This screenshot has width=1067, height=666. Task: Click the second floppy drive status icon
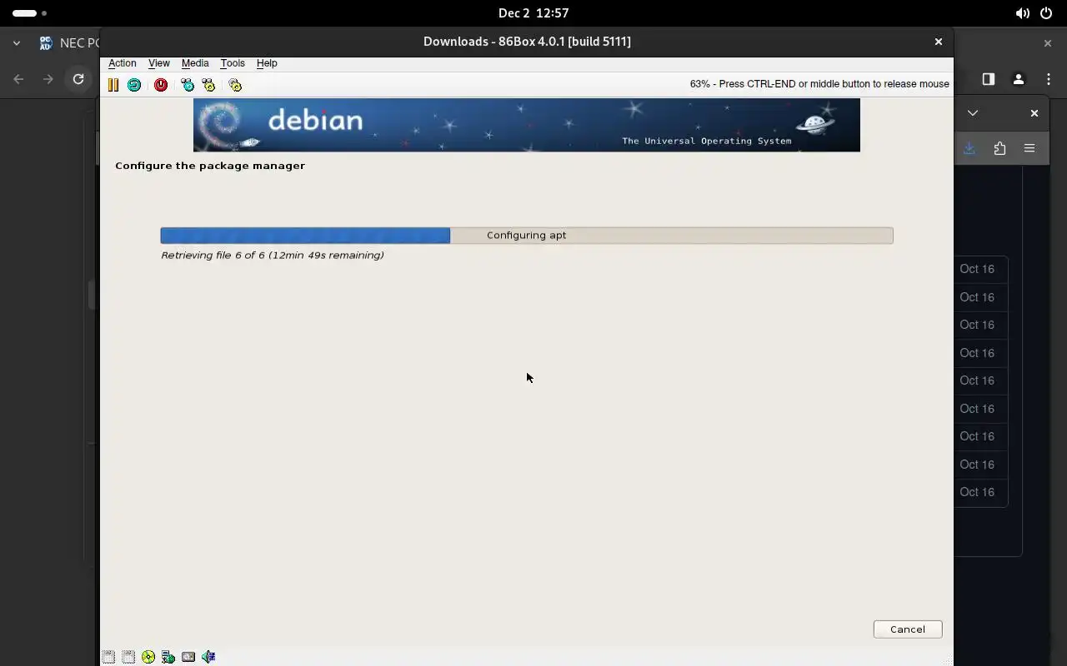128,657
